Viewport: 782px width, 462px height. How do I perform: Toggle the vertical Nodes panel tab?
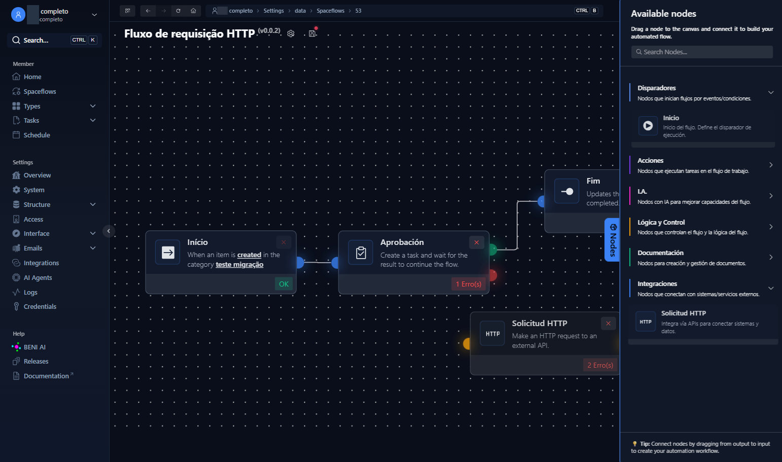[x=613, y=240]
